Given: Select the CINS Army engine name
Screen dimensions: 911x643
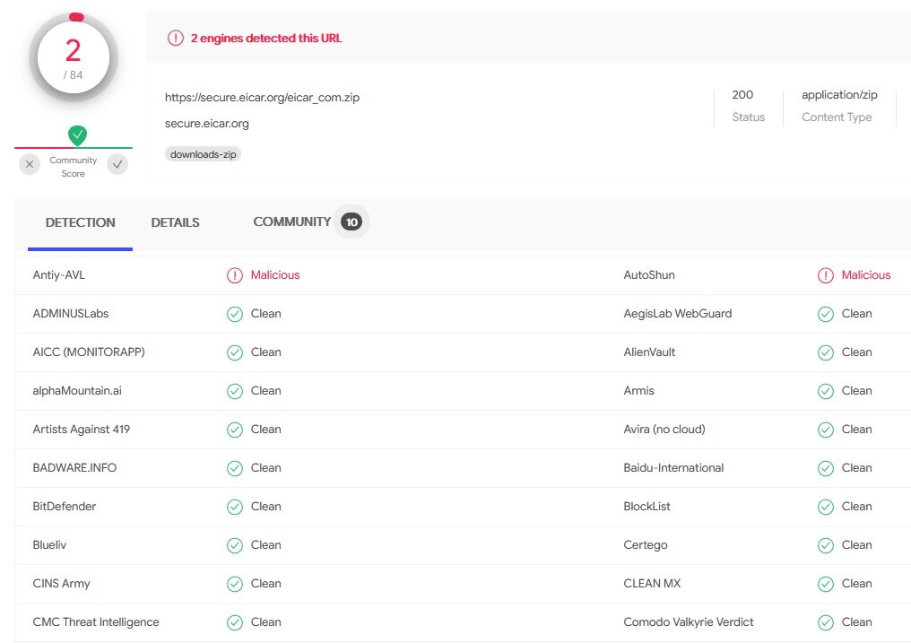Looking at the screenshot, I should (61, 583).
